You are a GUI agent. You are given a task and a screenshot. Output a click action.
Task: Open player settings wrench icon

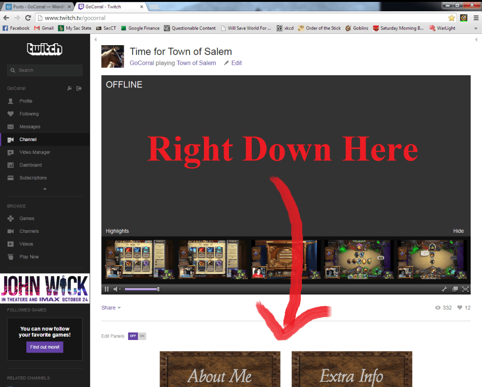click(x=444, y=289)
